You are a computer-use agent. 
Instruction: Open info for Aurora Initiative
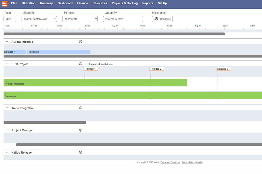(81, 42)
